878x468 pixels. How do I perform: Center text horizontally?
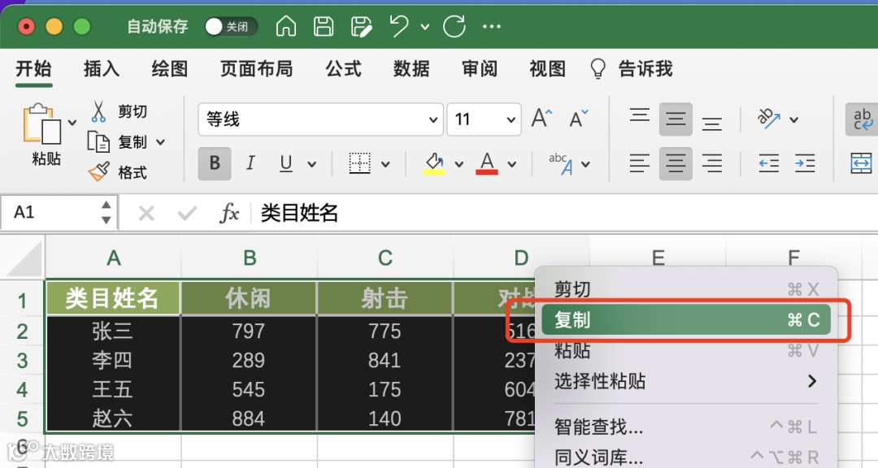(x=676, y=163)
